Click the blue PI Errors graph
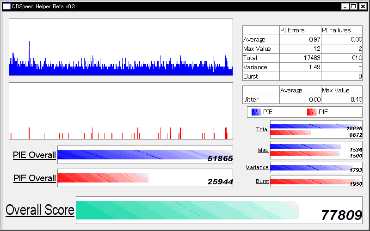Viewport: 370px width, 231px height. pos(121,47)
